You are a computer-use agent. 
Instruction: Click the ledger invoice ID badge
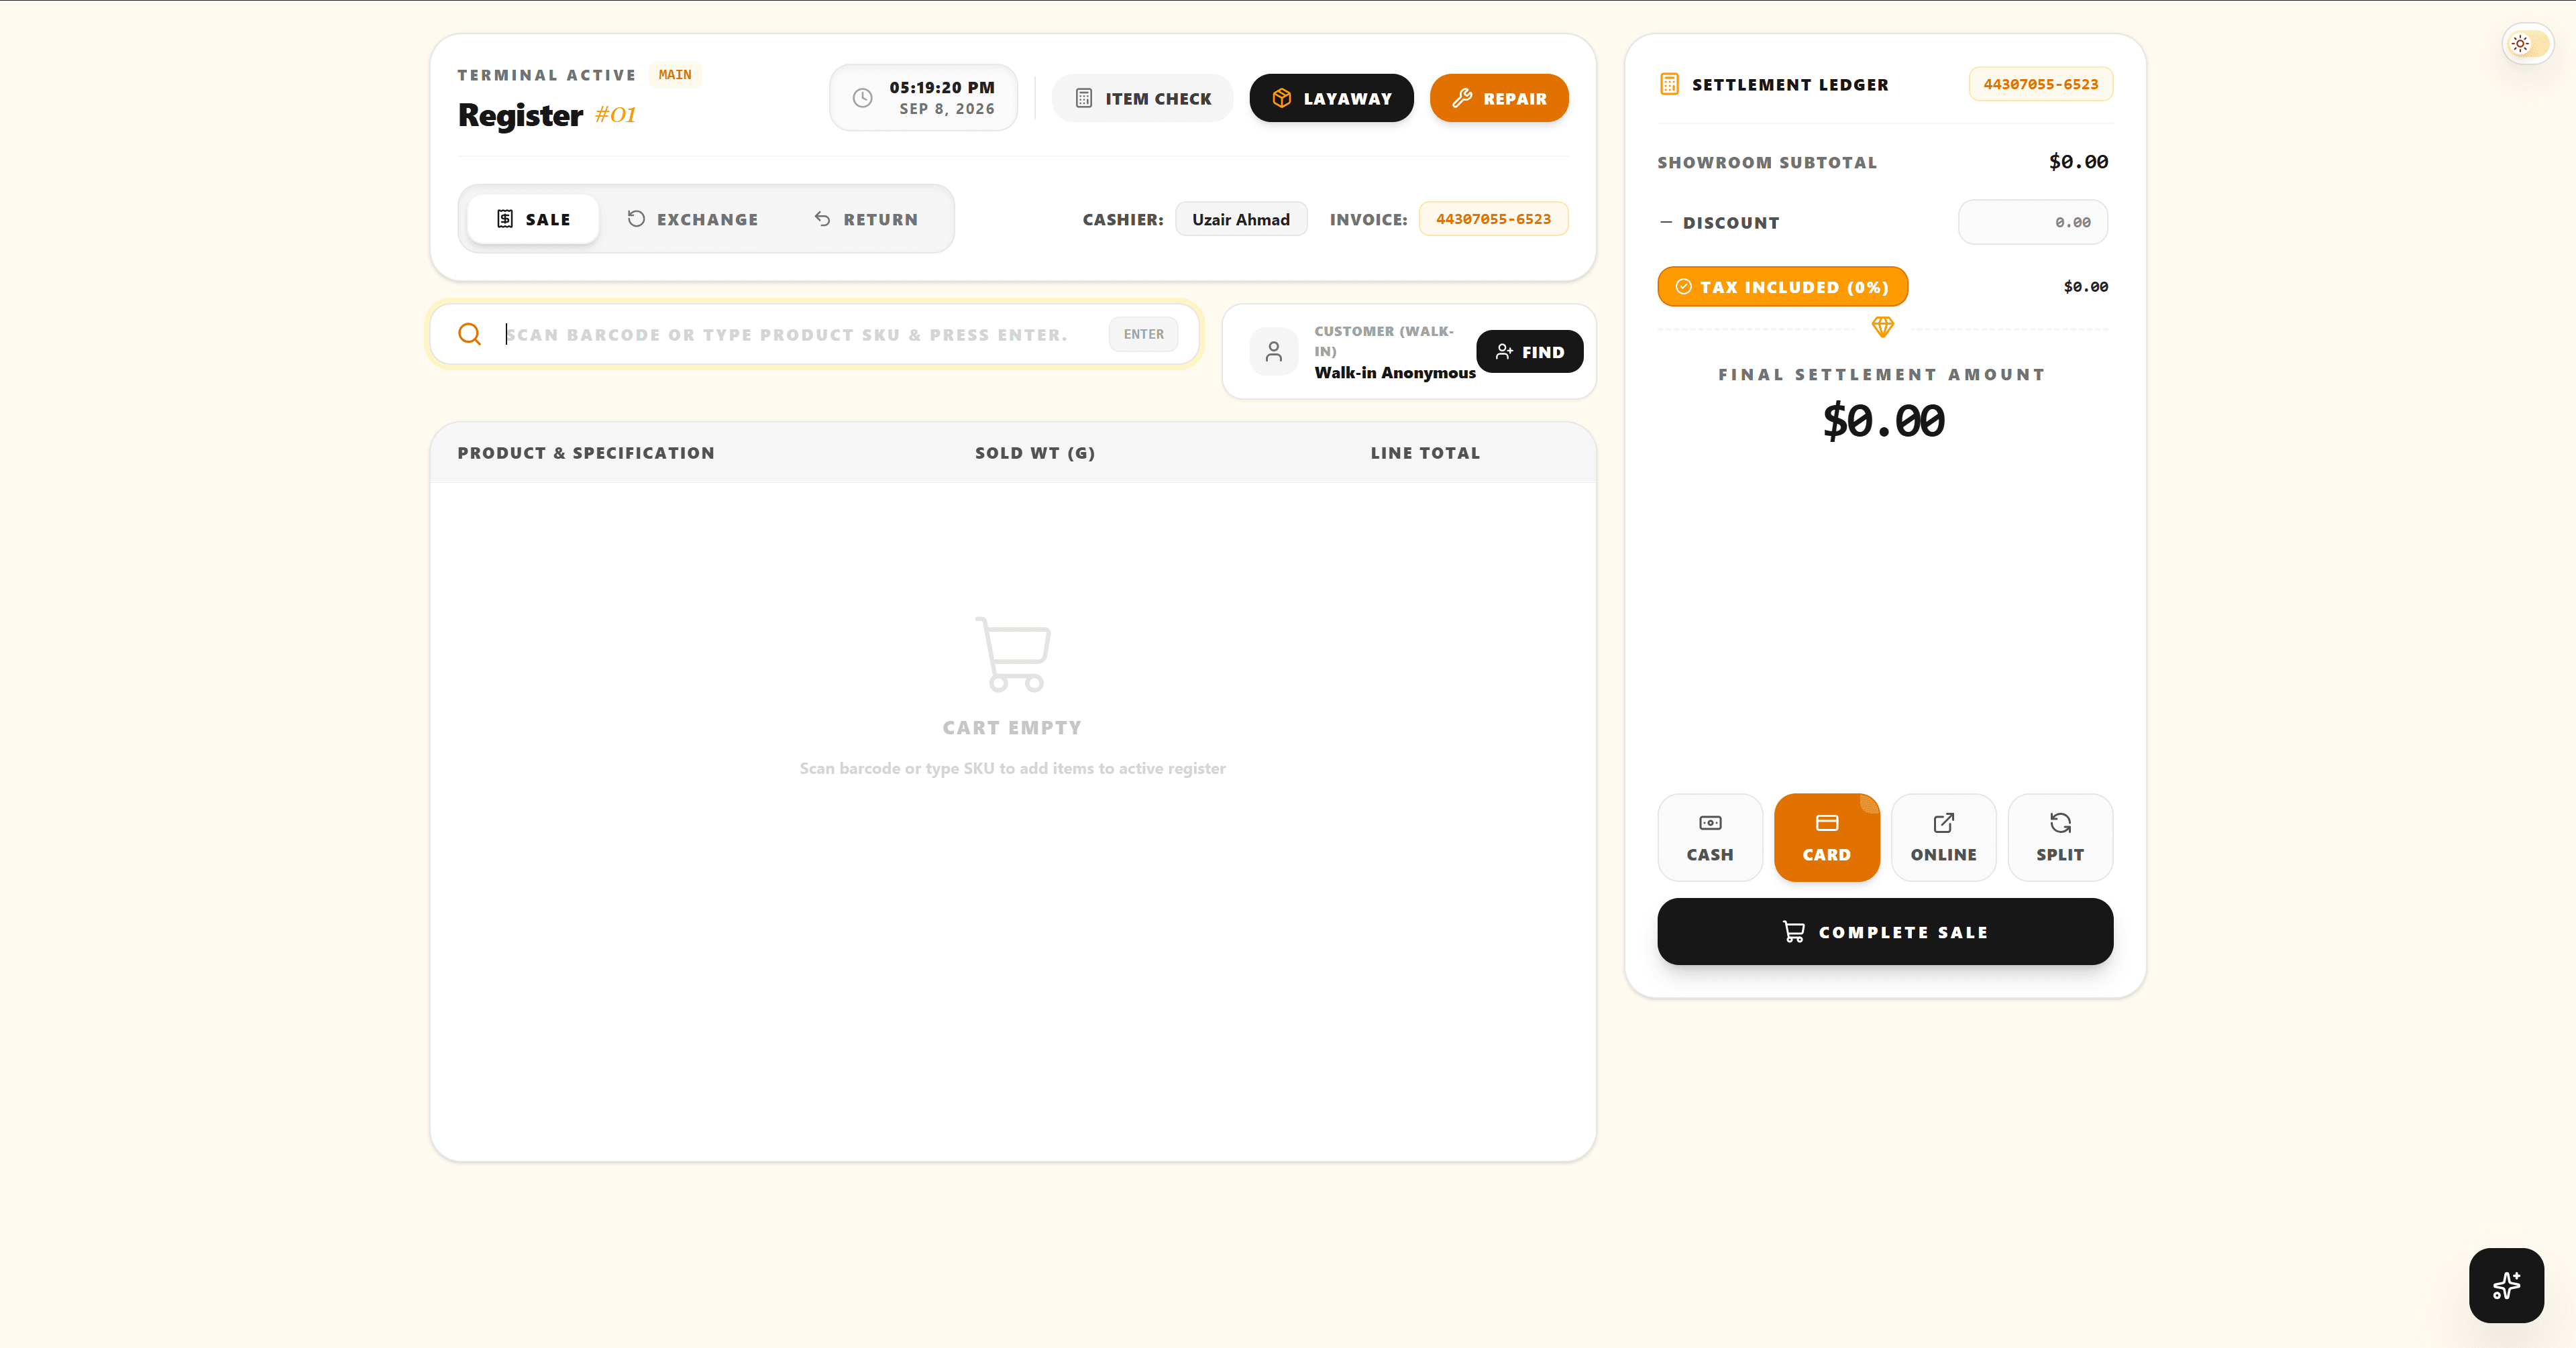2040,84
